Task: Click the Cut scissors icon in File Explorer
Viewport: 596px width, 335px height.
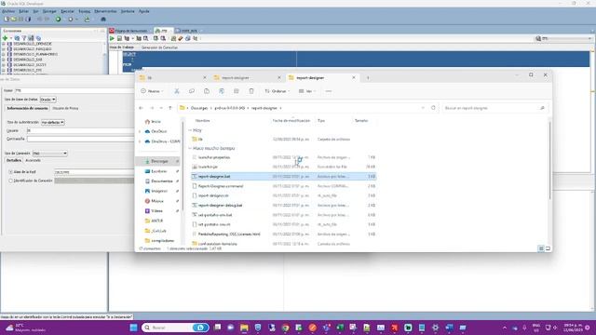Action: [177, 91]
